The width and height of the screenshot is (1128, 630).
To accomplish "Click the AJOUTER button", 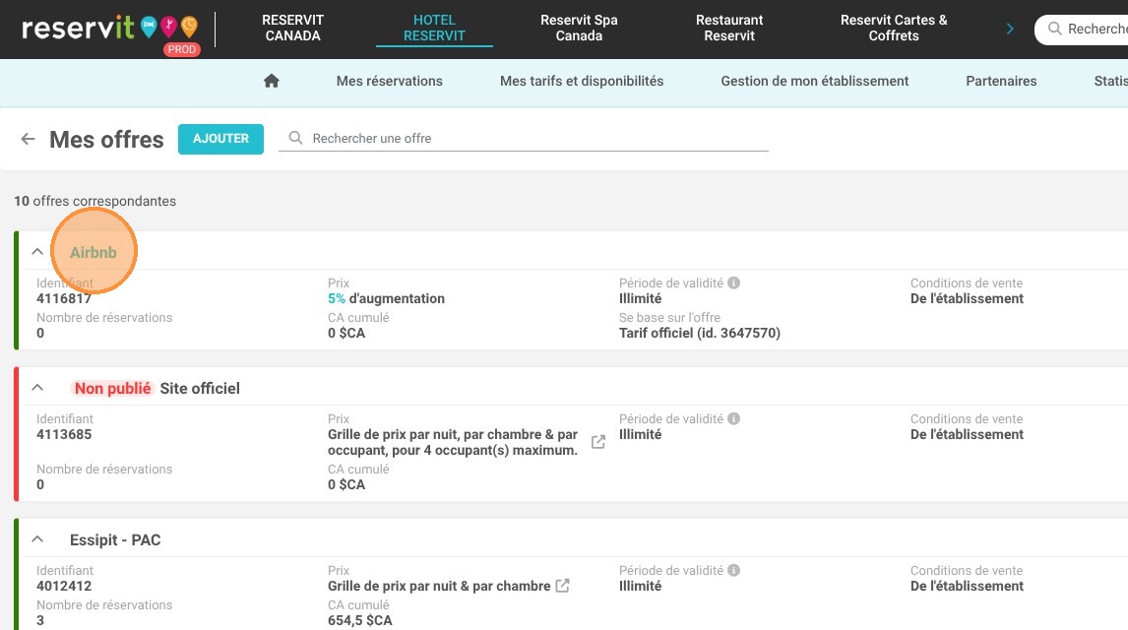I will point(220,139).
